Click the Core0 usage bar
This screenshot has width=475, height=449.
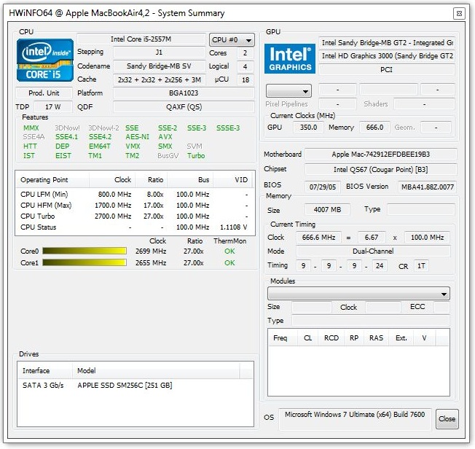(85, 251)
